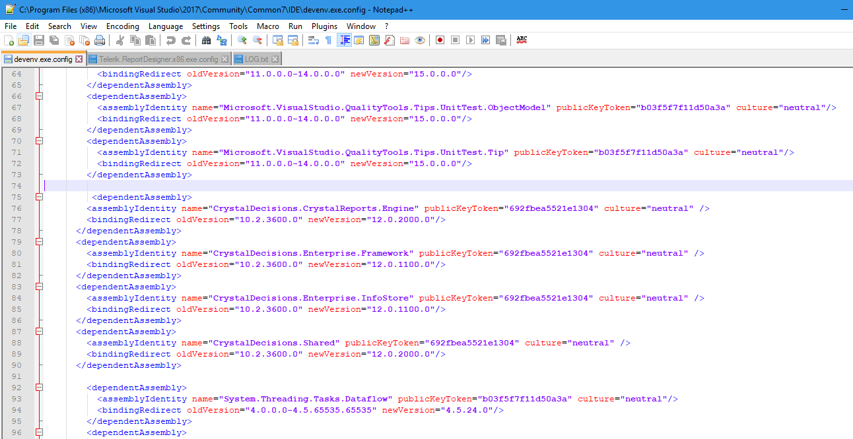Undo the last edit from the toolbar
The width and height of the screenshot is (853, 439).
[x=171, y=40]
